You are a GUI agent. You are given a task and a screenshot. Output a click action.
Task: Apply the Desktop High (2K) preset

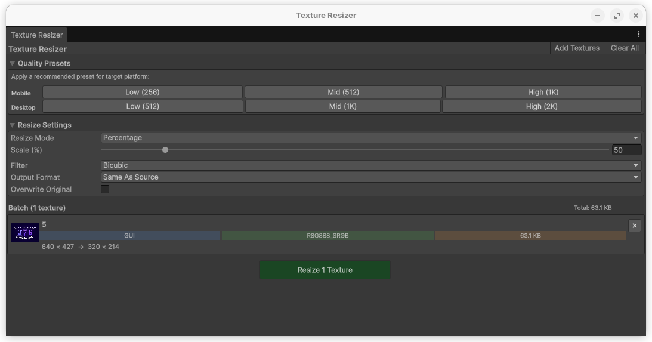pos(541,106)
